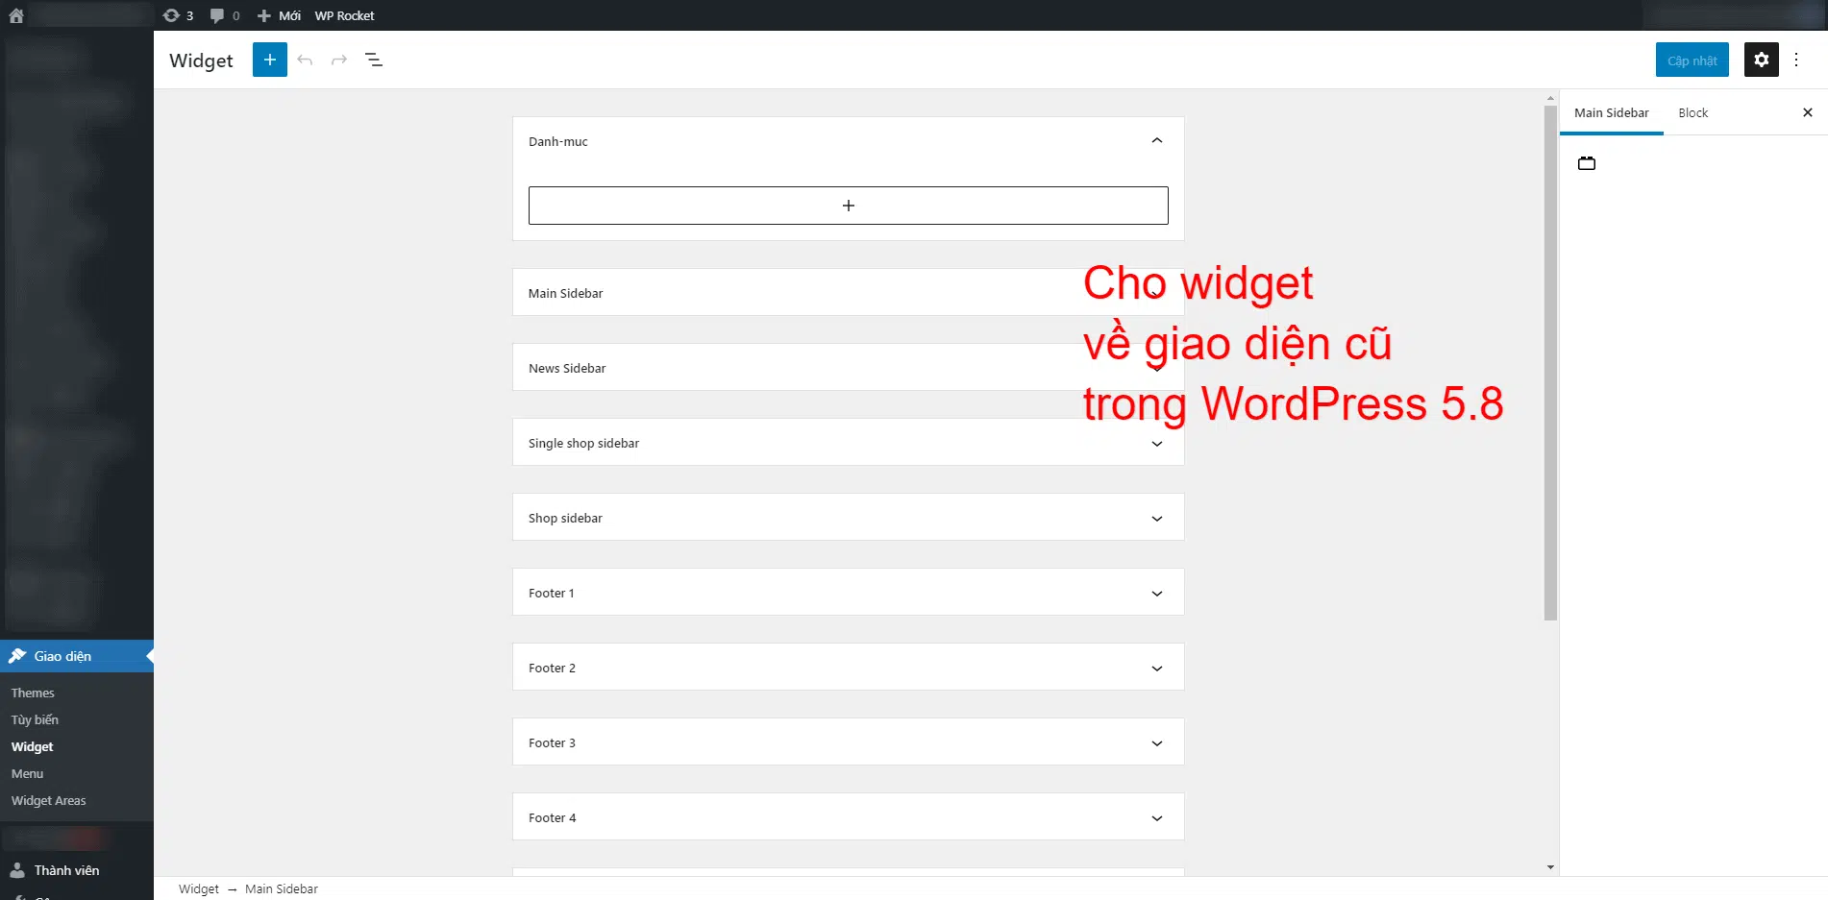Click the Mới new content item
Image resolution: width=1828 pixels, height=900 pixels.
tap(279, 15)
